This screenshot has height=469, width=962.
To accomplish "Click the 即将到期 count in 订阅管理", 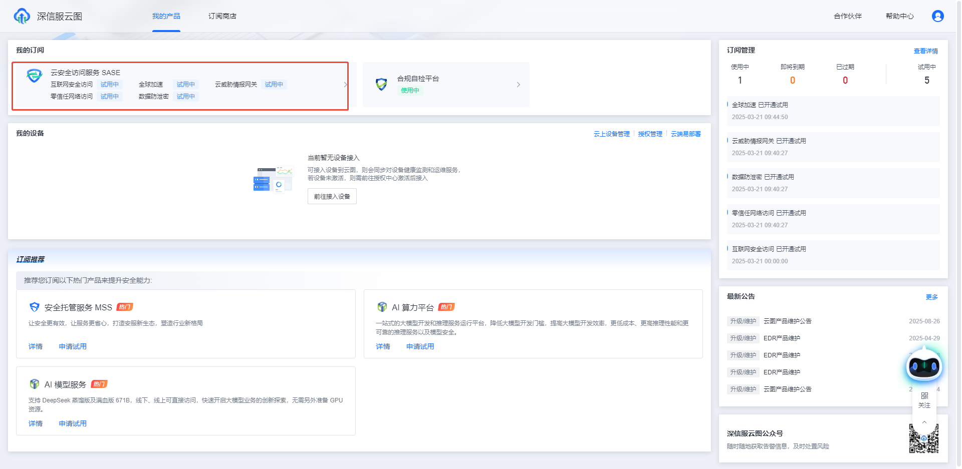I will coord(793,80).
